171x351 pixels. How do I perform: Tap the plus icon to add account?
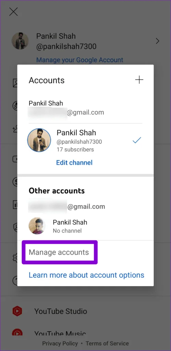(139, 80)
